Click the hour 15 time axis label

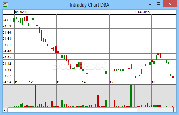tap(111, 82)
